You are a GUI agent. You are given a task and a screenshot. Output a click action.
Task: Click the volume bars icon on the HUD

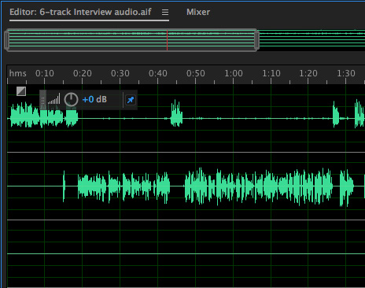click(54, 99)
